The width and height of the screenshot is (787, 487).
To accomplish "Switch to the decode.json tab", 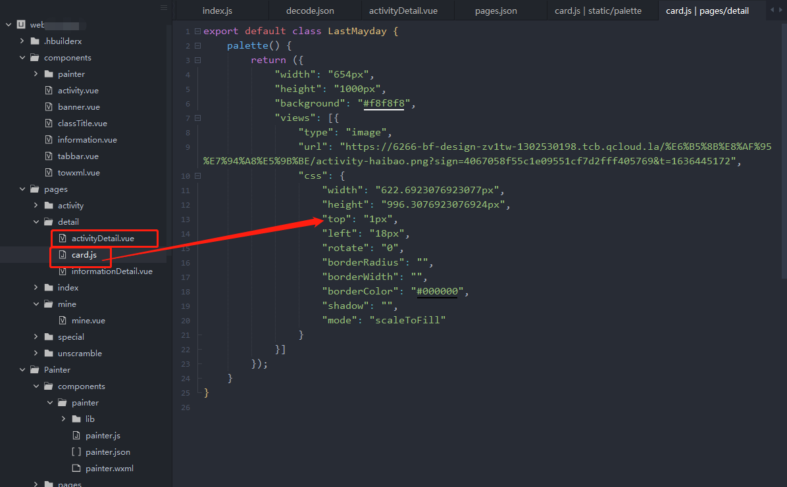I will [x=310, y=11].
